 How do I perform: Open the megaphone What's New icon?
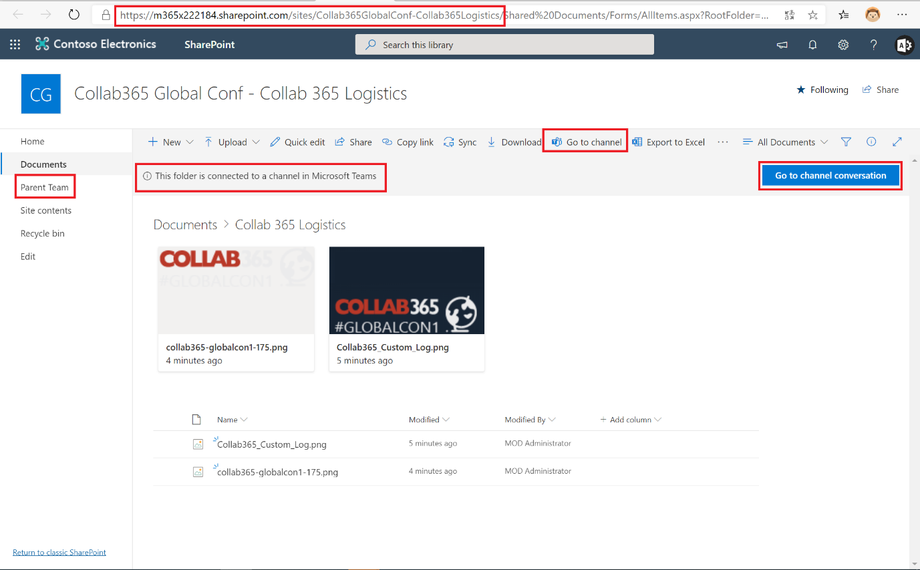click(x=782, y=45)
